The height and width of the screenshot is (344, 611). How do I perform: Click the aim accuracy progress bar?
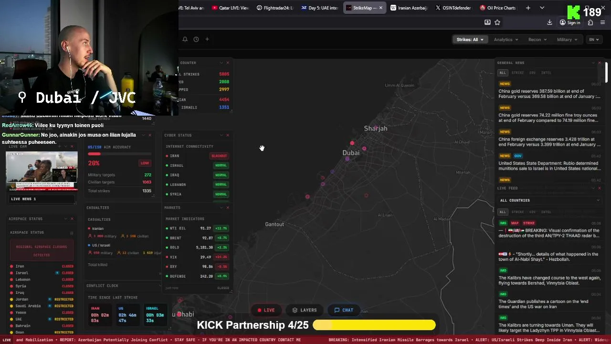point(119,154)
